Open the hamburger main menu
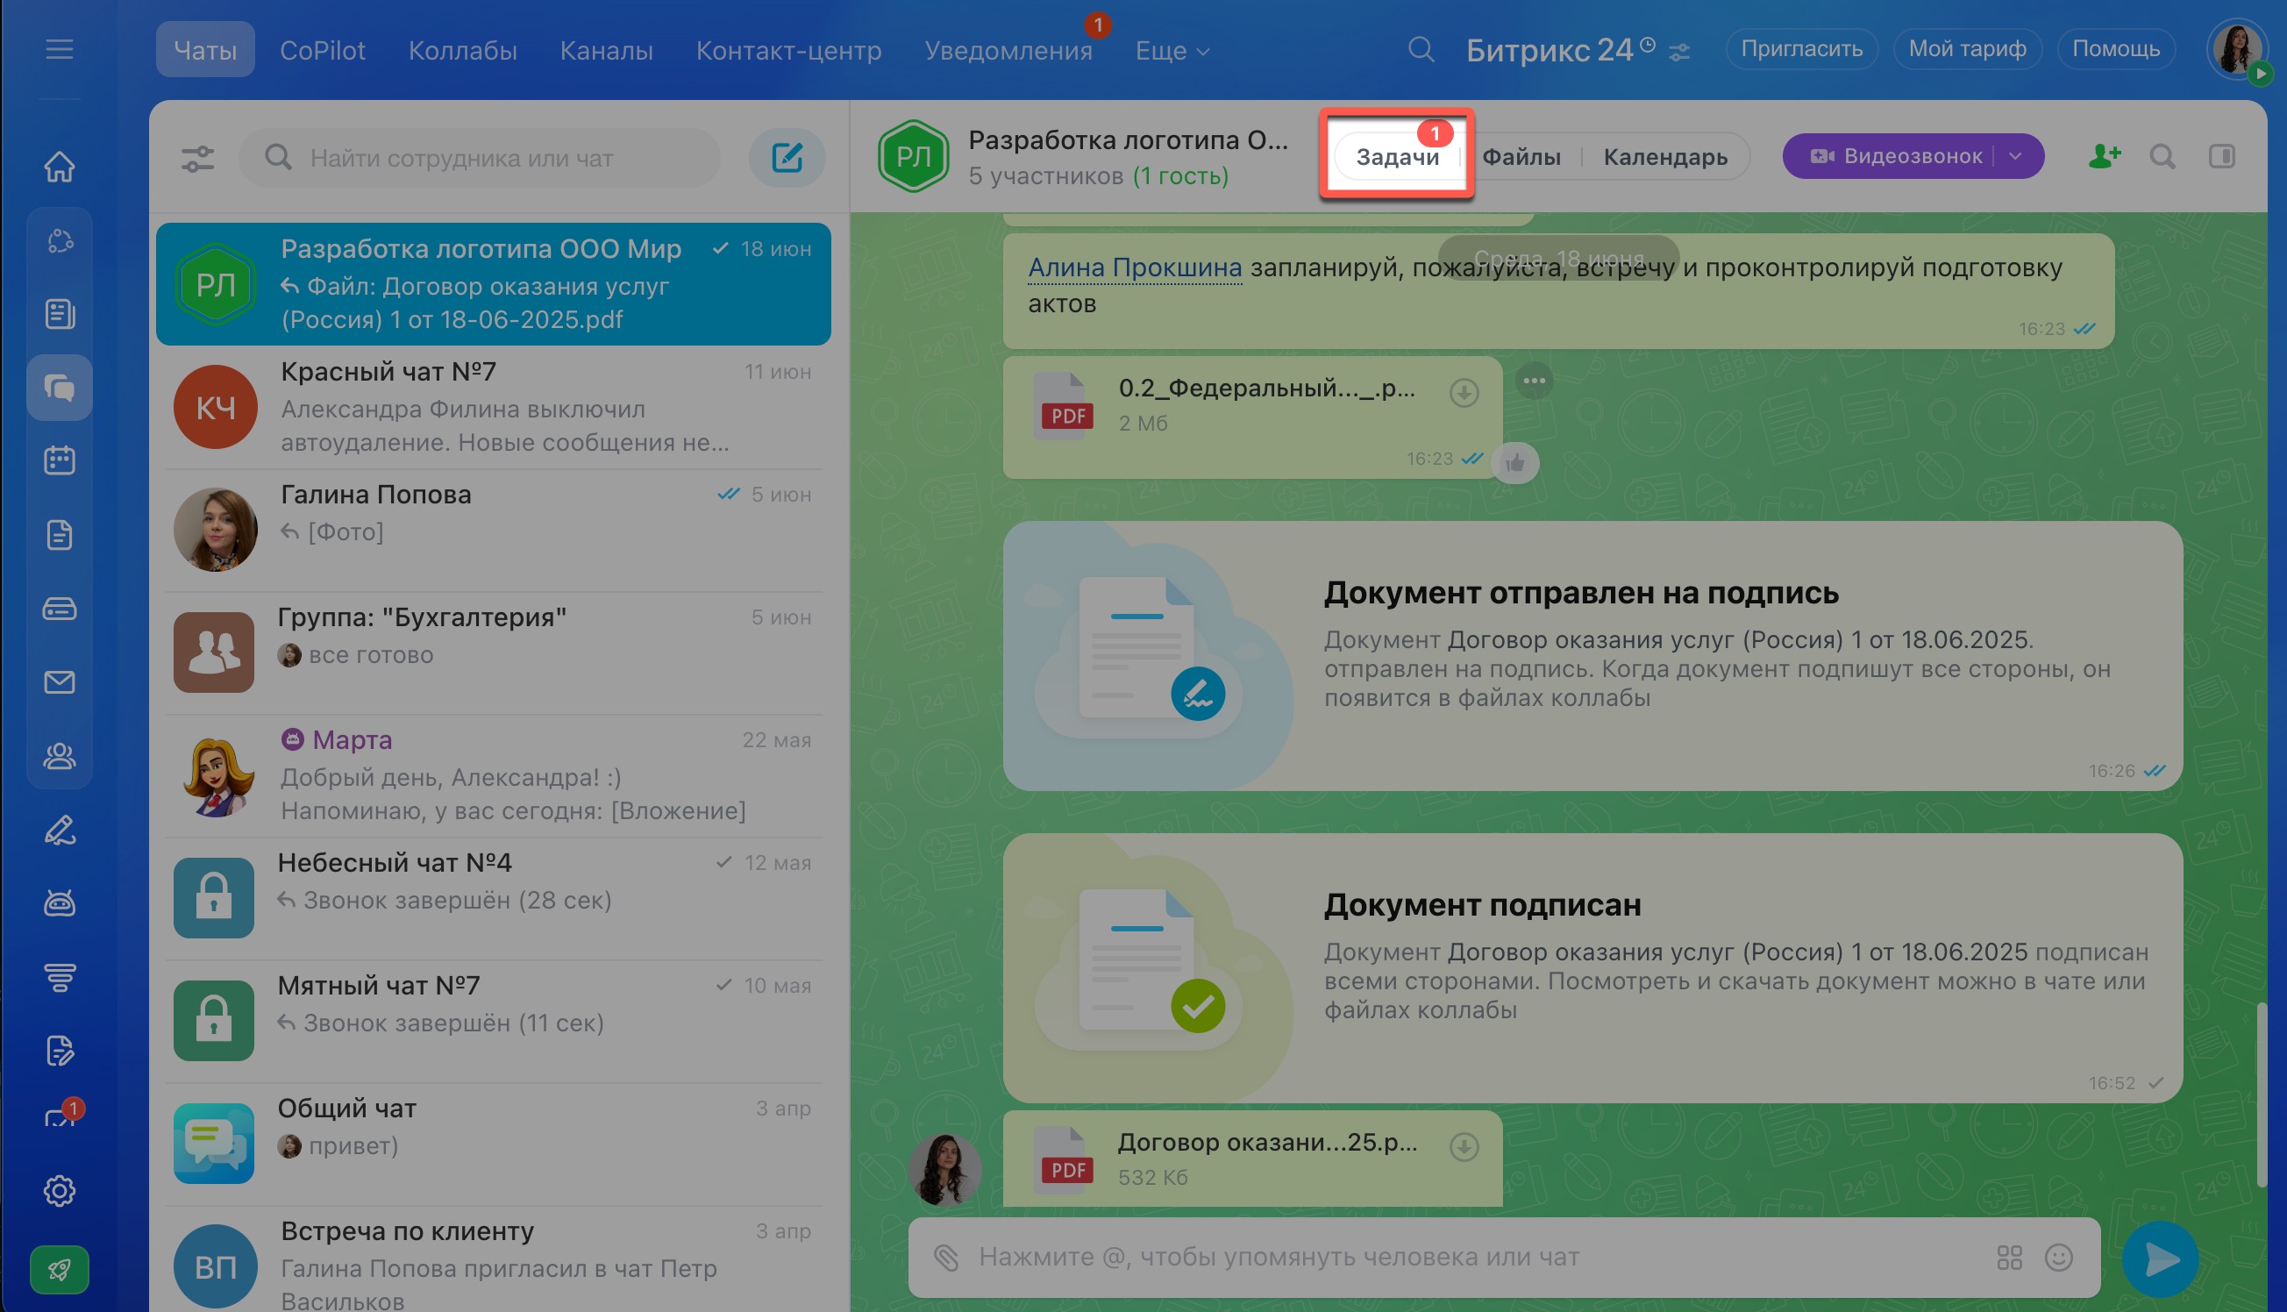Viewport: 2287px width, 1312px height. click(x=60, y=48)
